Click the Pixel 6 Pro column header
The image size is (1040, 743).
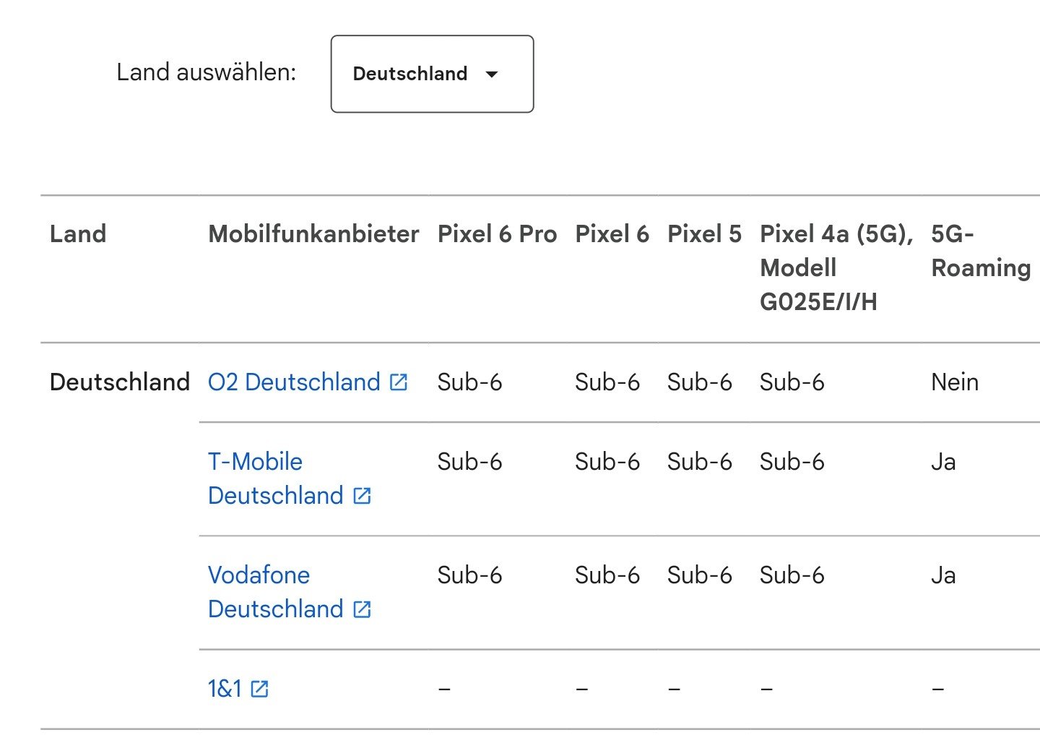coord(497,233)
